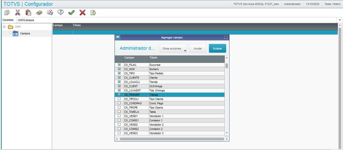Click the UNO folder icon in tree

pos(10,27)
